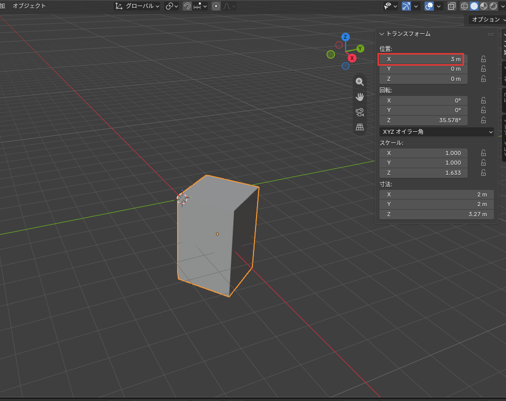Toggle viewport gizmos visibility
Viewport: 506px width, 401px height.
coord(406,6)
